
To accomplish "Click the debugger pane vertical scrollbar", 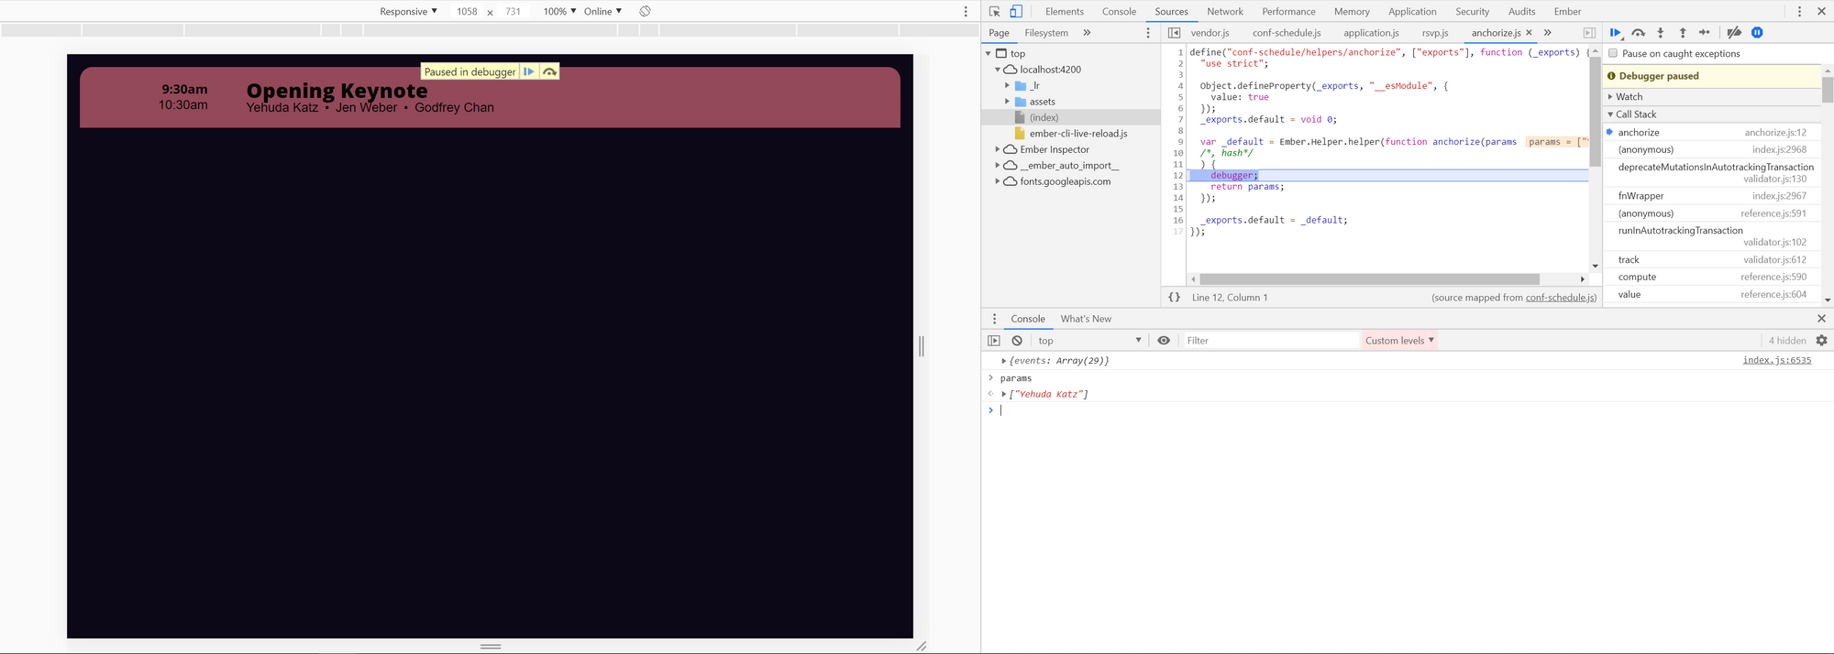I will (x=1827, y=90).
